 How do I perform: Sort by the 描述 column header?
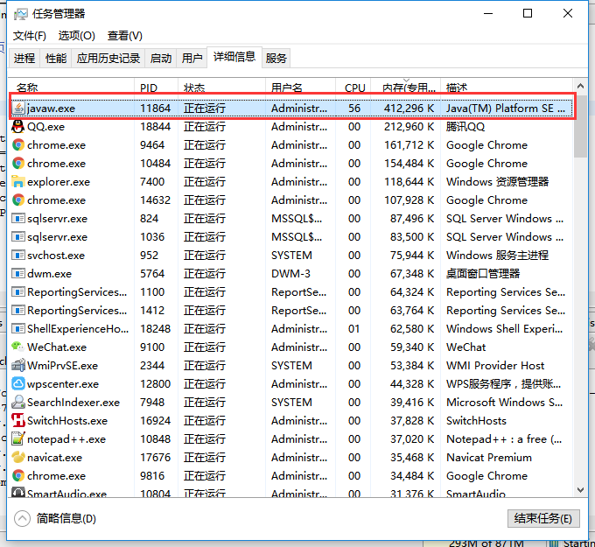tap(507, 86)
